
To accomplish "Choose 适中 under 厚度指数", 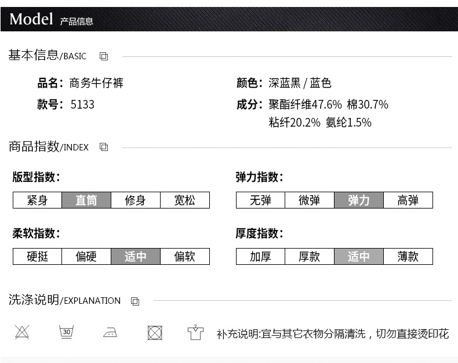I will click(x=359, y=256).
